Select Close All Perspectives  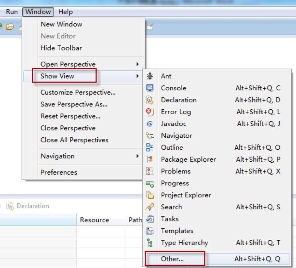click(83, 140)
